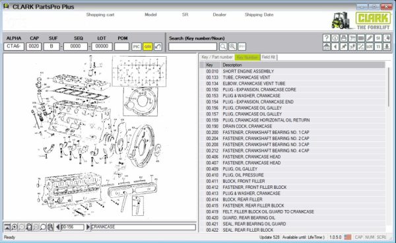396x243 pixels.
Task: Select row 00.134 ELBOW, CRANKCASE VENT TUBE
Action: (293, 83)
